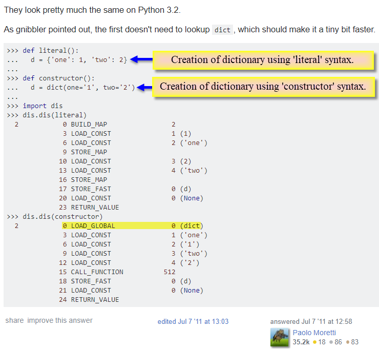
Task: Click the 'def literal():' code line
Action: (x=51, y=51)
